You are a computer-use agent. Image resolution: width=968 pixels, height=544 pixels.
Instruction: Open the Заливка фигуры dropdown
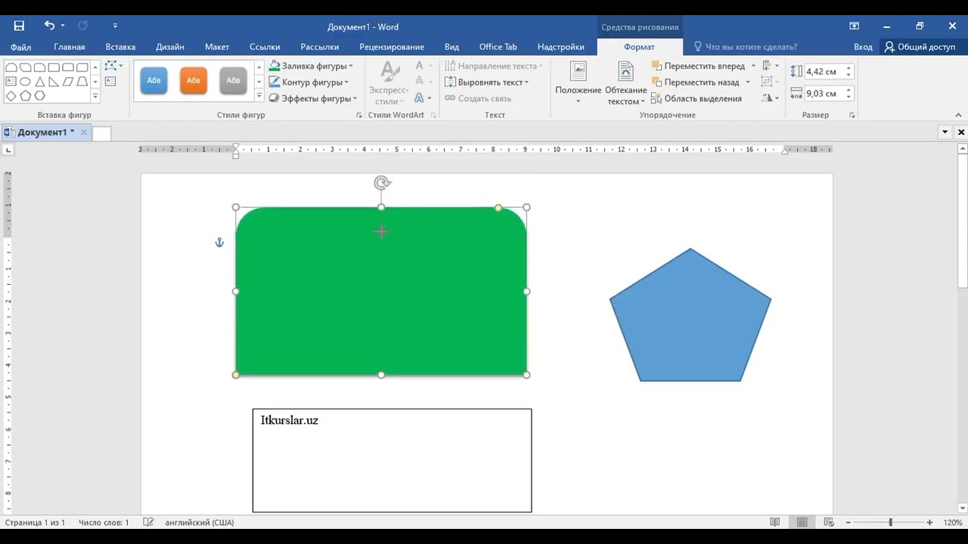pyautogui.click(x=311, y=66)
